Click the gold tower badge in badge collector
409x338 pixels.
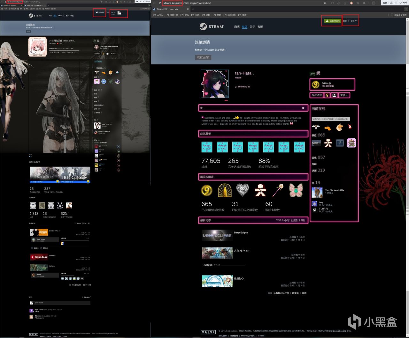coord(225,190)
